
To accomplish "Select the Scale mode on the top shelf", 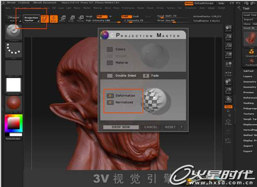I will (x=72, y=19).
